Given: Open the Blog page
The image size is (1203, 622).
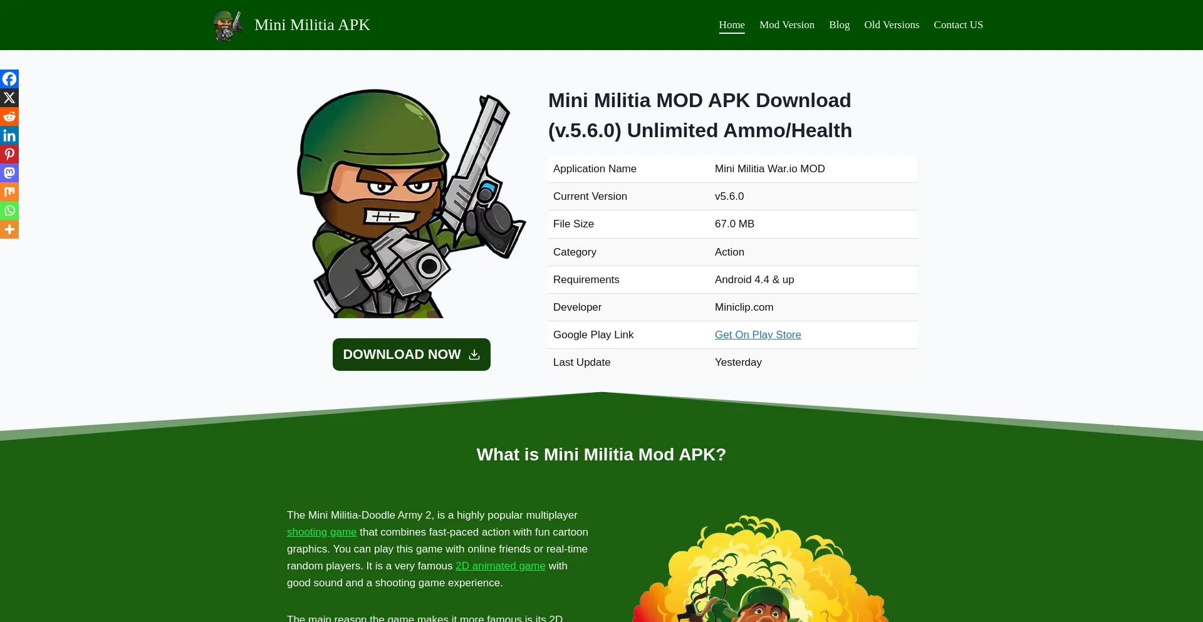Looking at the screenshot, I should pos(839,25).
